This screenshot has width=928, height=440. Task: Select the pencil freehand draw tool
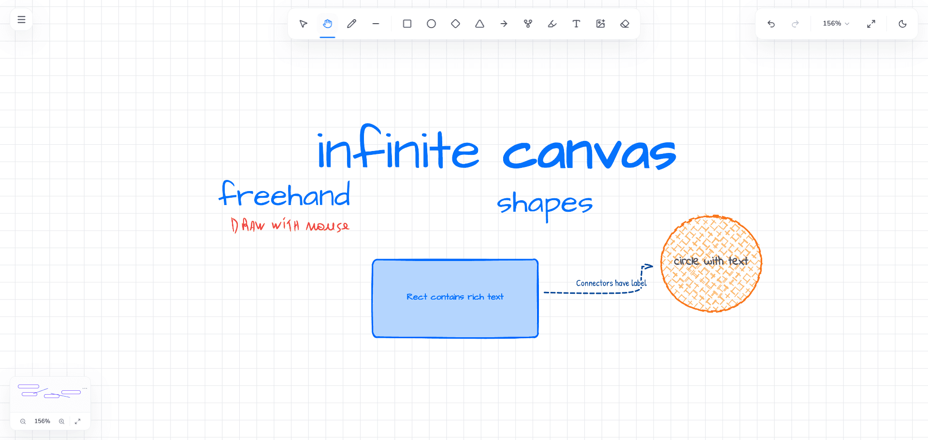[x=351, y=24]
